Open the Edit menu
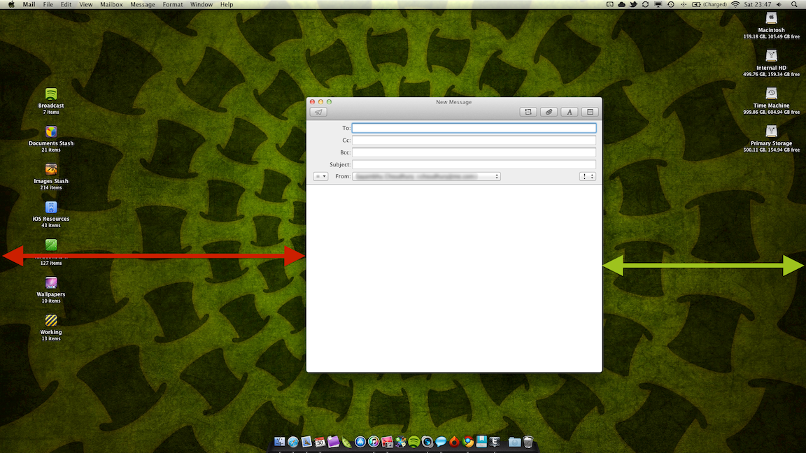 coord(66,5)
